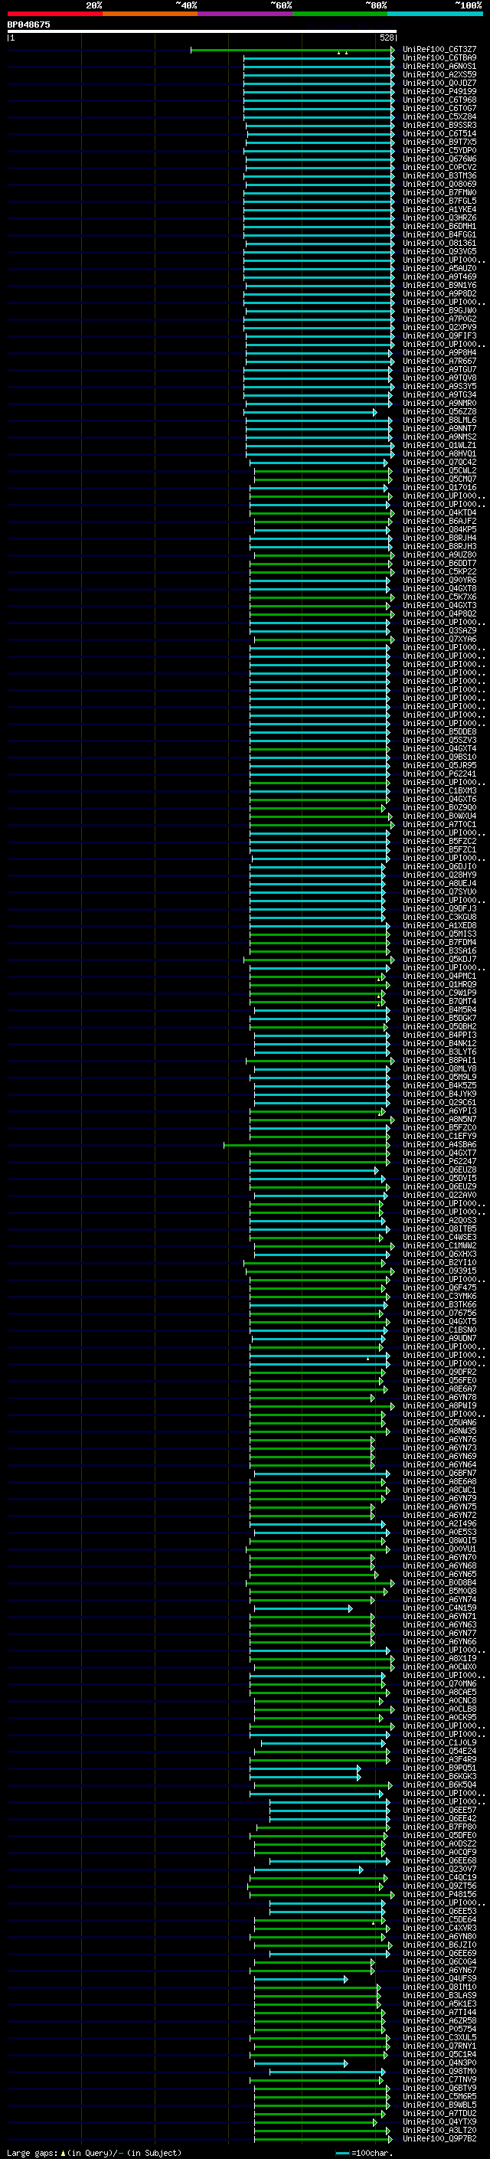Select hit UniRef100_Q676W6
This screenshot has height=2159, width=490.
point(439,159)
